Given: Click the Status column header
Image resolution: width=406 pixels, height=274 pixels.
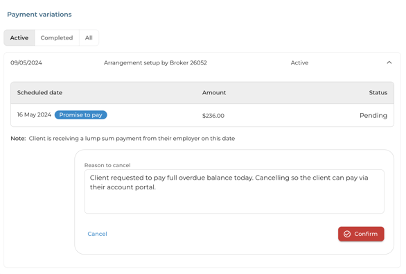Looking at the screenshot, I should (378, 92).
